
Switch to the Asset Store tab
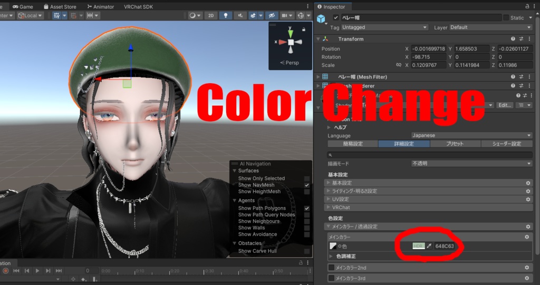pos(60,6)
